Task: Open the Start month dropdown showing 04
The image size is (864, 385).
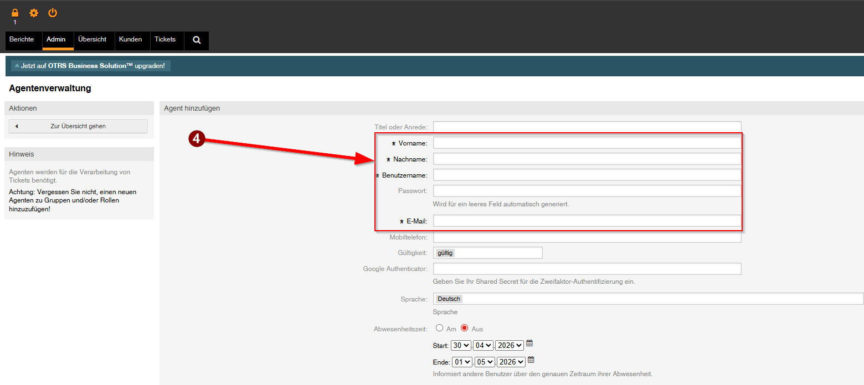Action: (483, 345)
